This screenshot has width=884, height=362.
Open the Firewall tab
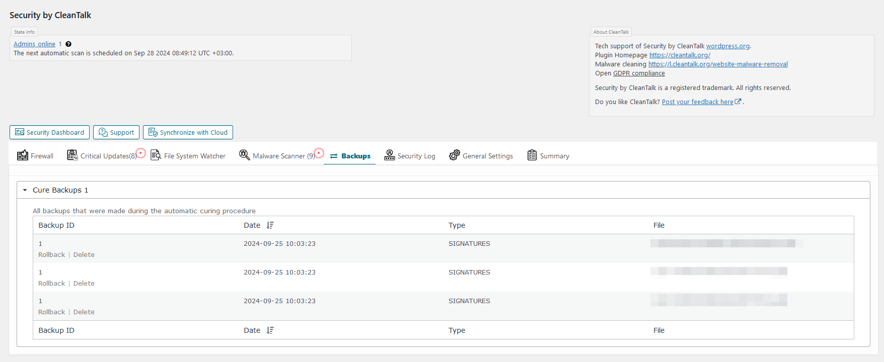click(35, 156)
